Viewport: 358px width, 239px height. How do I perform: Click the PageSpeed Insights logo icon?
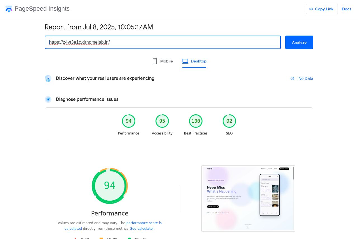[x=9, y=9]
